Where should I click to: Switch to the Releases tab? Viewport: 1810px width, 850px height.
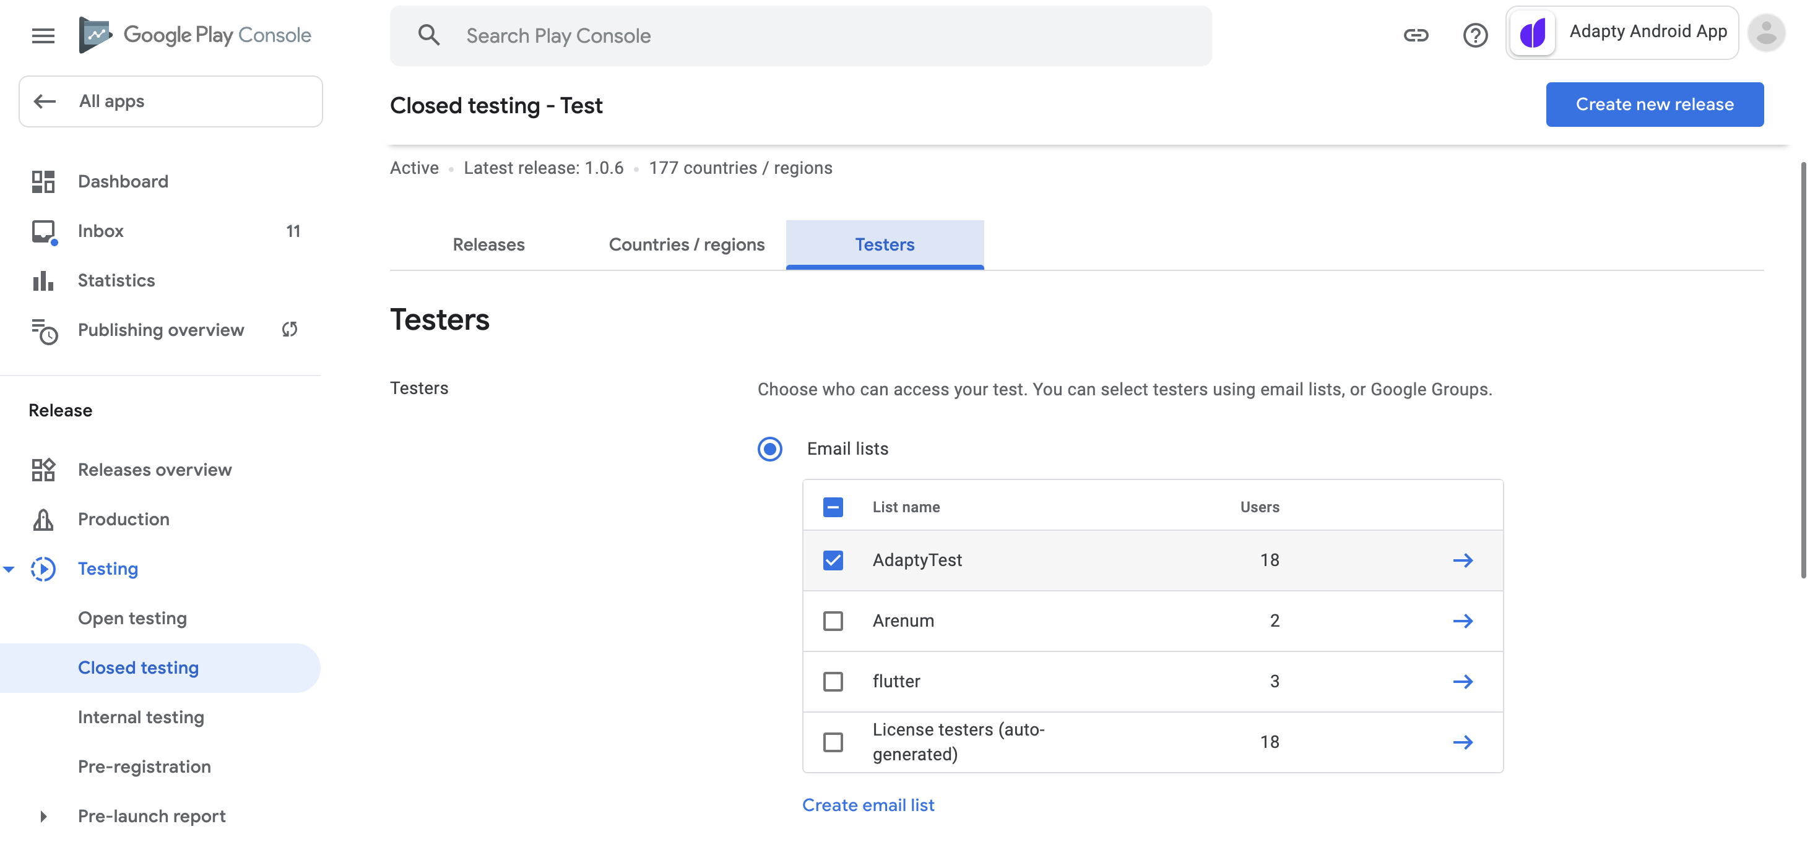488,244
